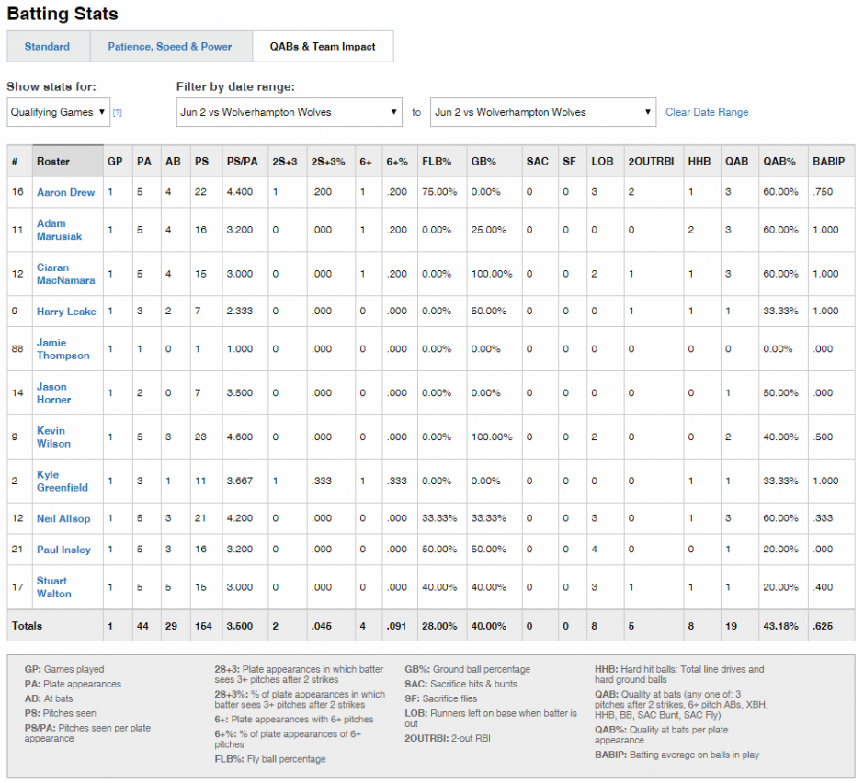Click the GP: Games played glossary entry
This screenshot has height=783, width=864.
[x=64, y=669]
